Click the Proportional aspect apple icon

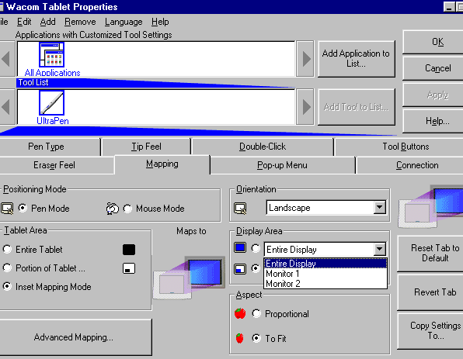[240, 313]
